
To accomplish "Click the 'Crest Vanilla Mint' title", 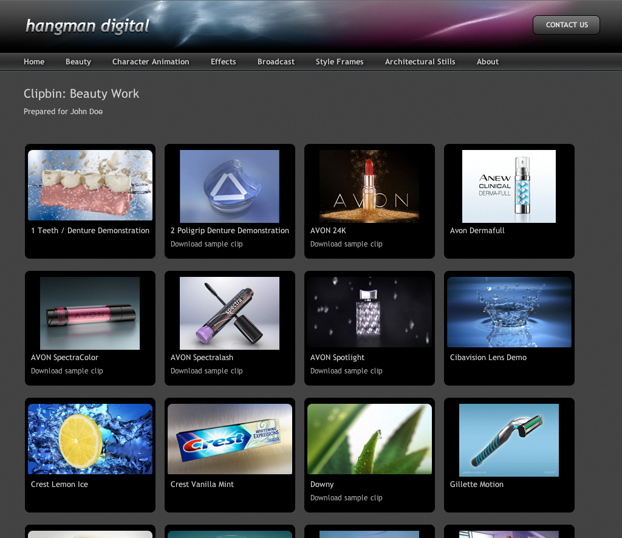I will (202, 485).
